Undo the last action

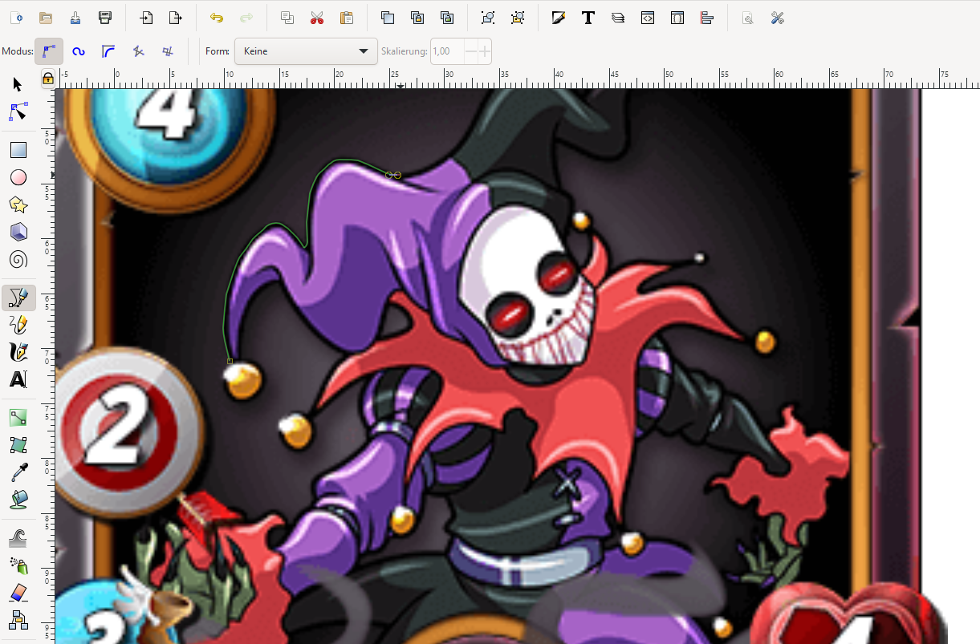(x=217, y=18)
